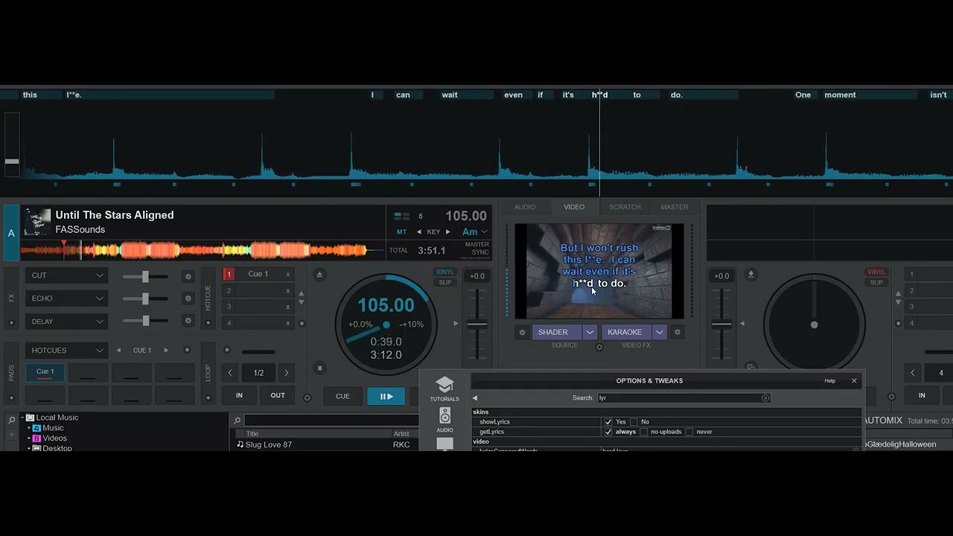This screenshot has height=536, width=953.
Task: Open settings gear for ECHO effect
Action: pyautogui.click(x=188, y=299)
